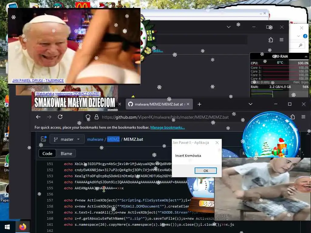The height and width of the screenshot is (233, 311).
Task: Close the Jan Paweł II – Aplikacja dialog
Action: pos(217,143)
